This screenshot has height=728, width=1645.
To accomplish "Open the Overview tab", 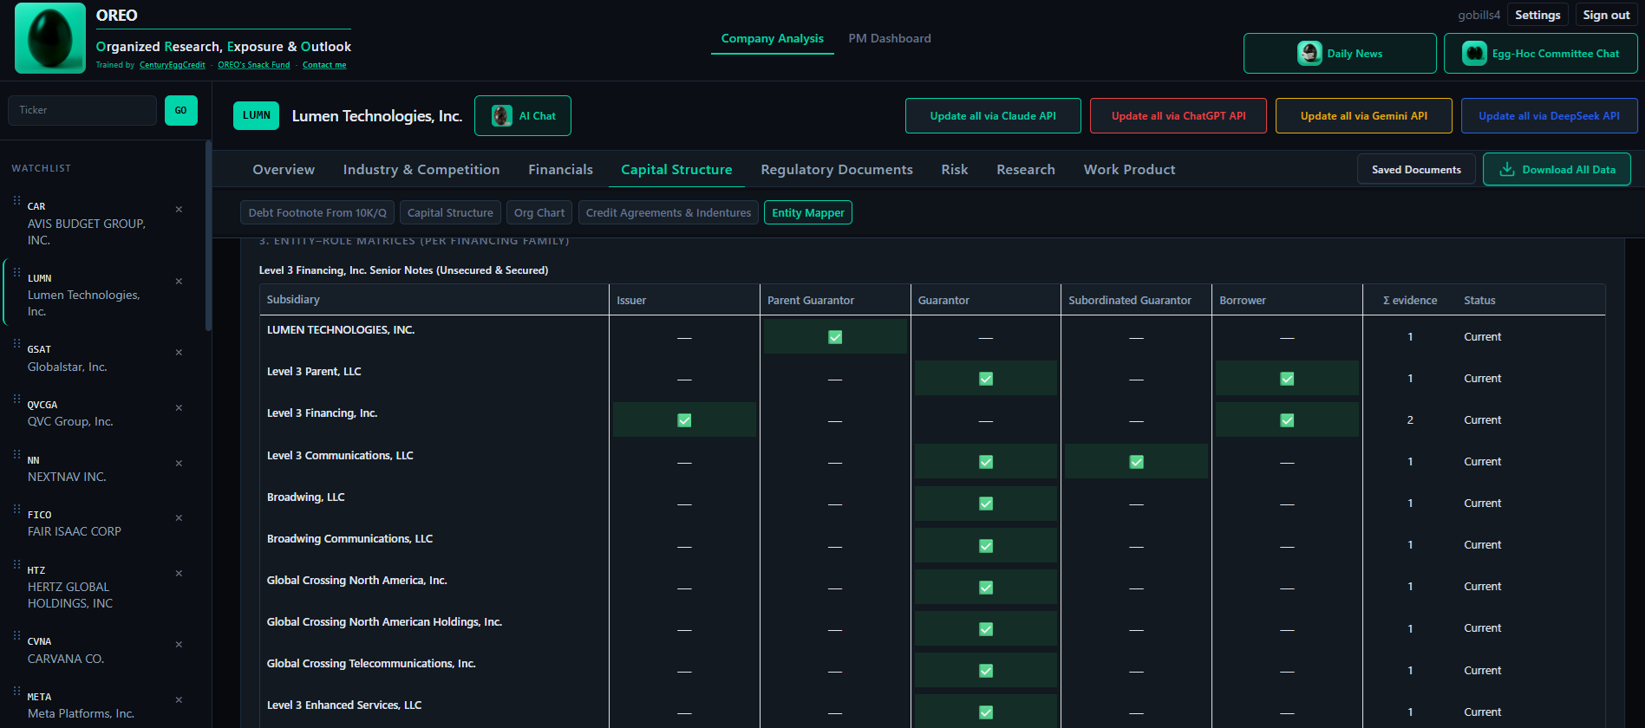I will (284, 170).
